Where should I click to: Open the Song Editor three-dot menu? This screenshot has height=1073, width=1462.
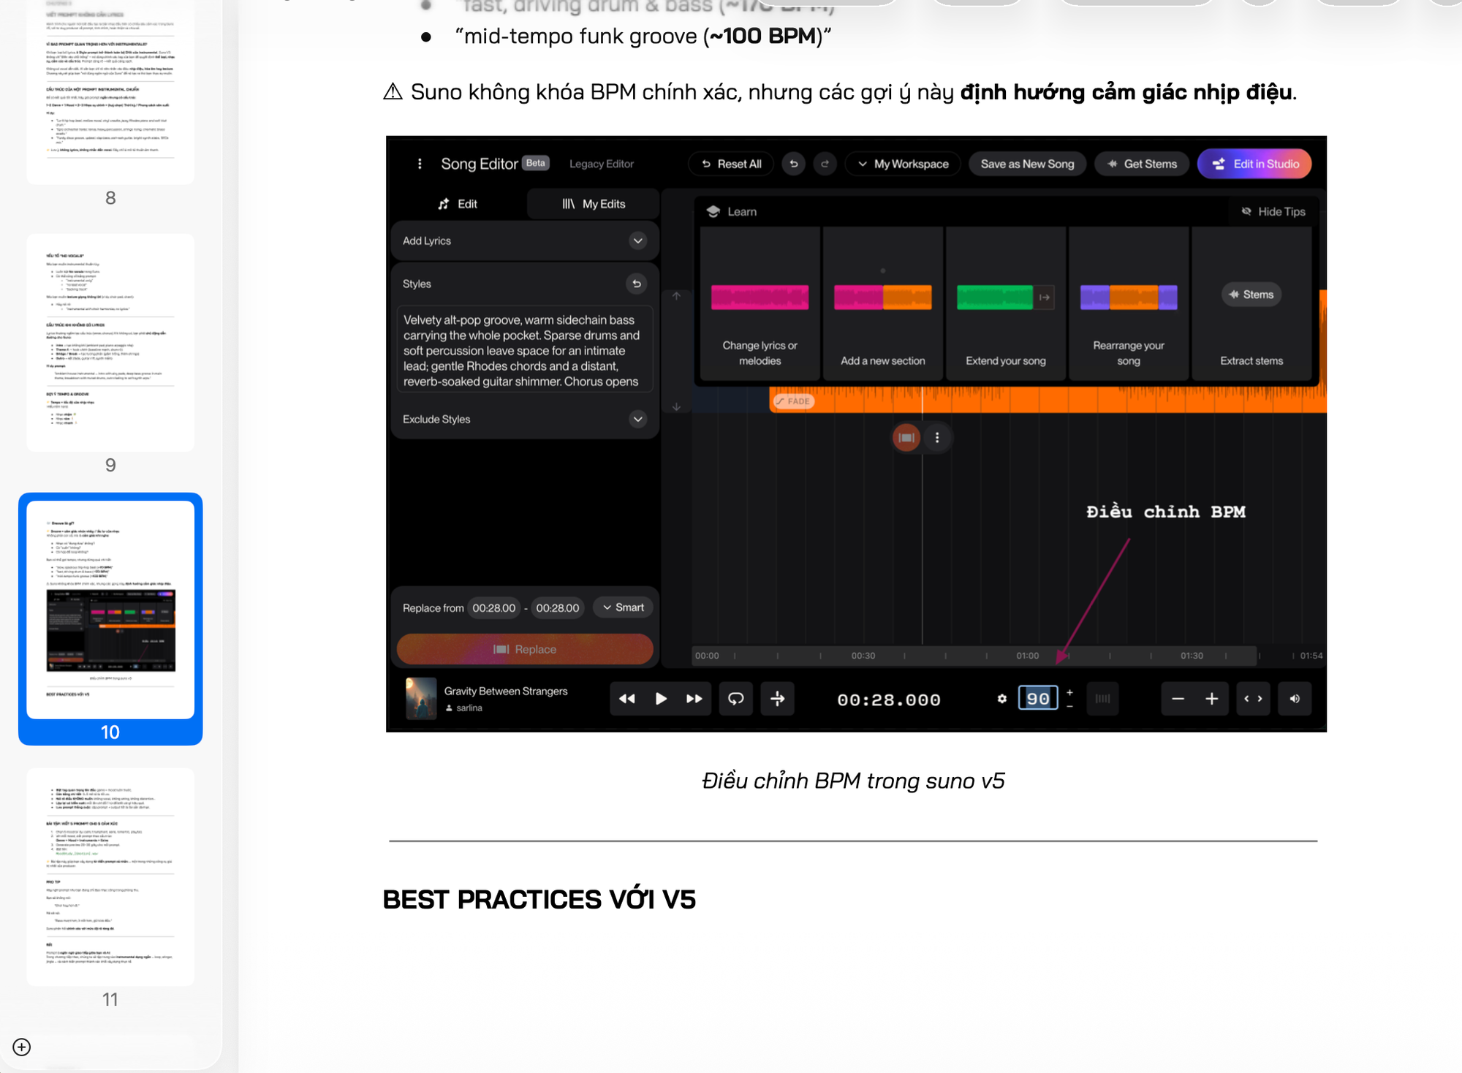[420, 164]
